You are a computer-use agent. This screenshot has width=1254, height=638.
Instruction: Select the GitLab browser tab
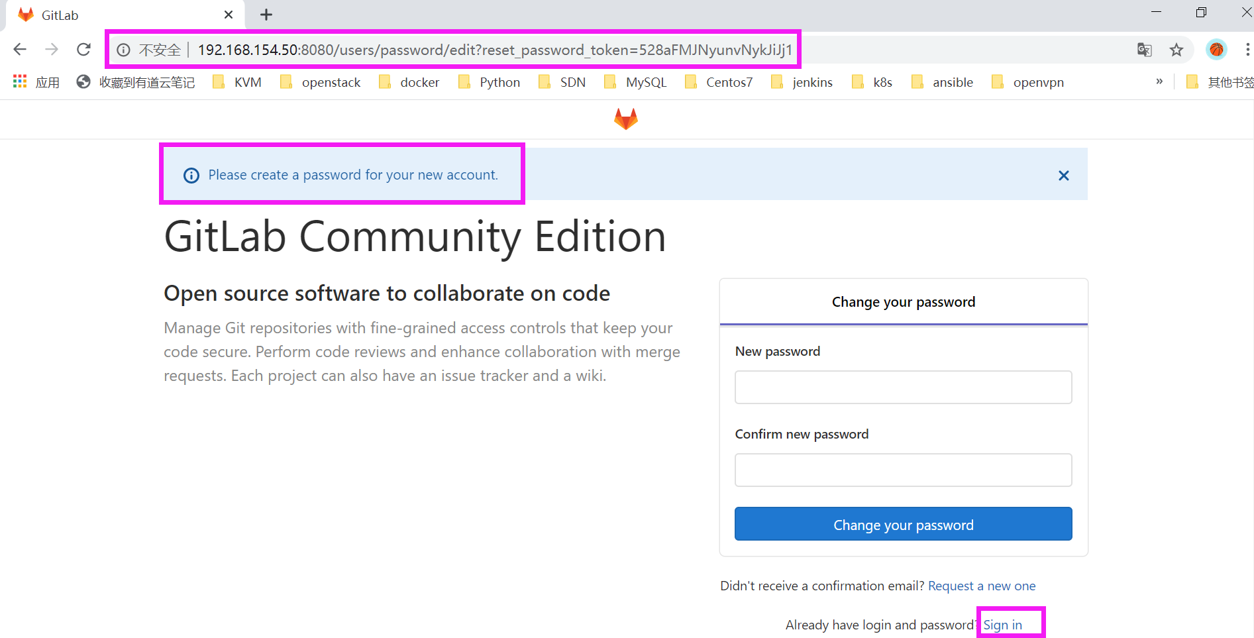coord(125,15)
